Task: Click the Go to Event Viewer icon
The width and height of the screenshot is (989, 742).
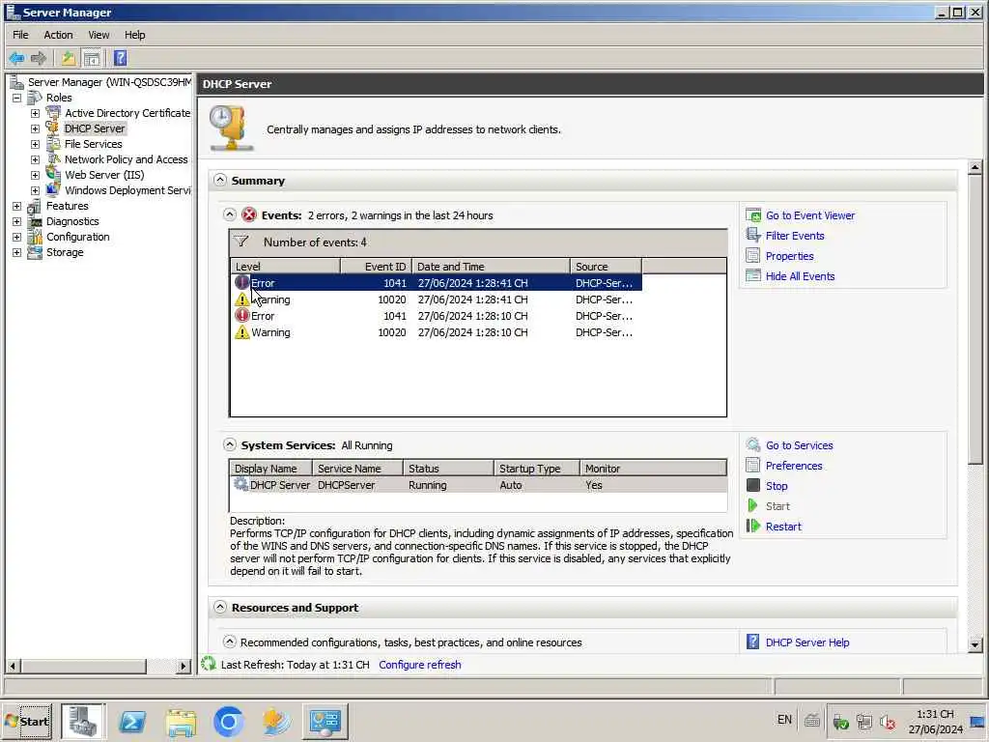Action: point(753,215)
